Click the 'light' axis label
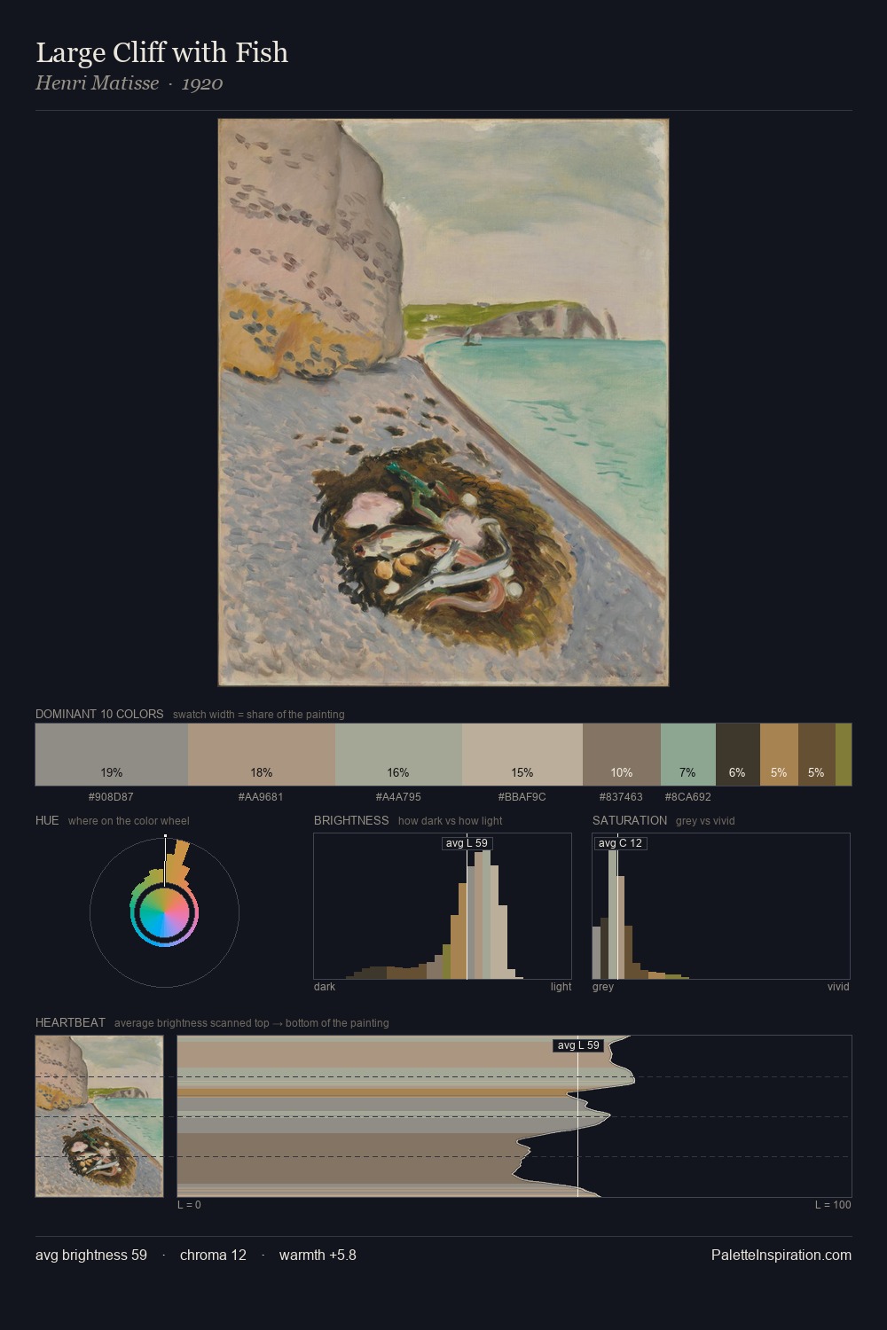 click(x=561, y=987)
